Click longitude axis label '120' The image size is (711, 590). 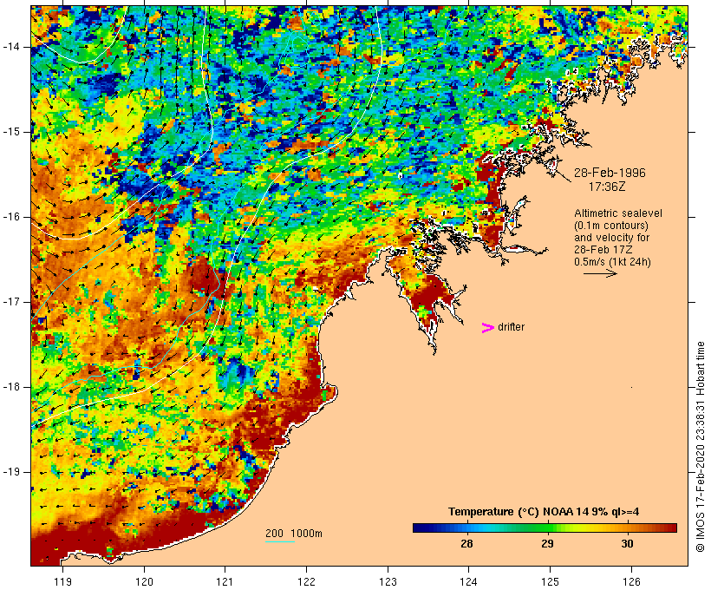pos(144,581)
